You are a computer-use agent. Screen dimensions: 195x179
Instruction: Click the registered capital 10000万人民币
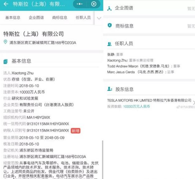point(32,92)
